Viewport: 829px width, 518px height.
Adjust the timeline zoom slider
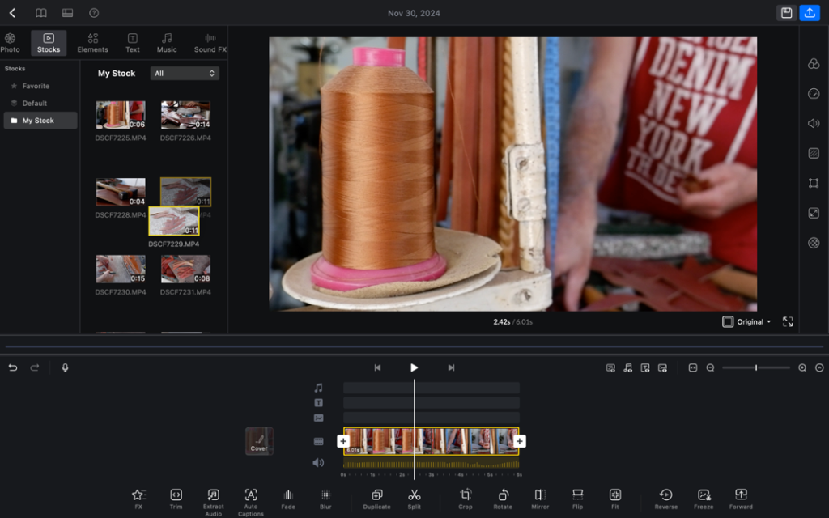[756, 367]
